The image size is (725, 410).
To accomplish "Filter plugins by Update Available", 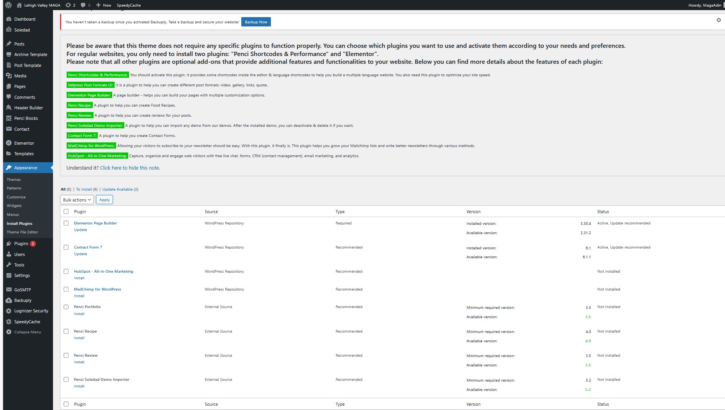I will (x=117, y=189).
